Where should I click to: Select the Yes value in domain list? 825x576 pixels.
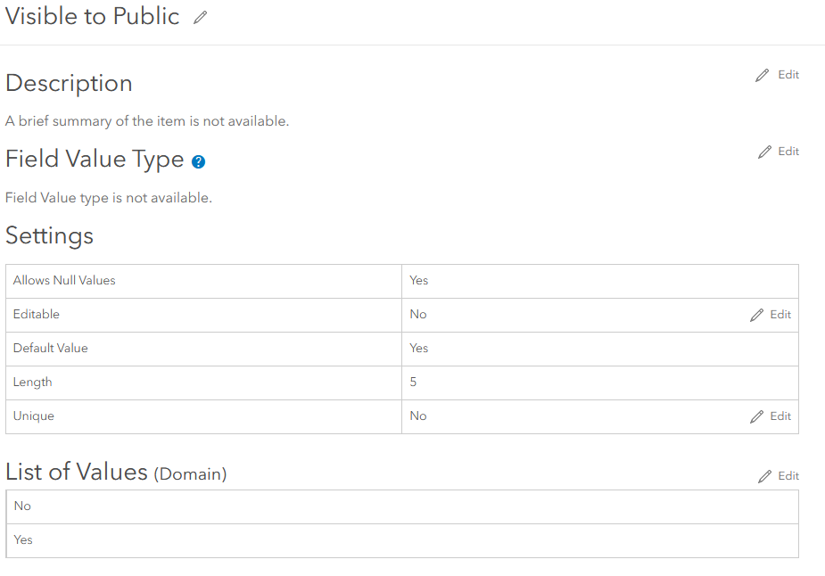click(402, 540)
